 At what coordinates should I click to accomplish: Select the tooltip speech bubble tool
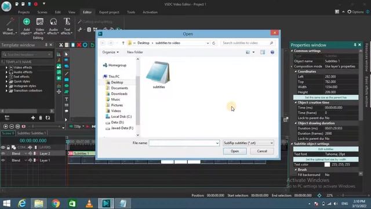[67, 111]
